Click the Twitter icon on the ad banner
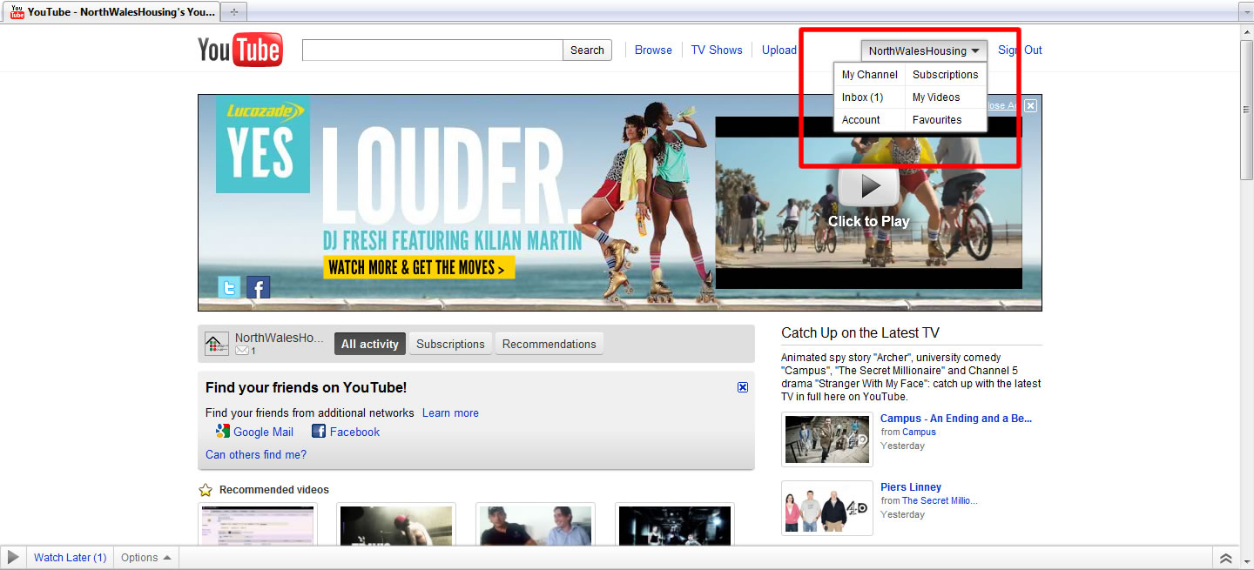 point(229,287)
